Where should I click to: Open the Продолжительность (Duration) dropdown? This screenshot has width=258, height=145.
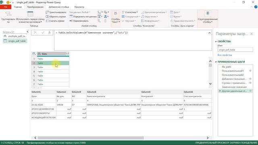tap(183, 21)
